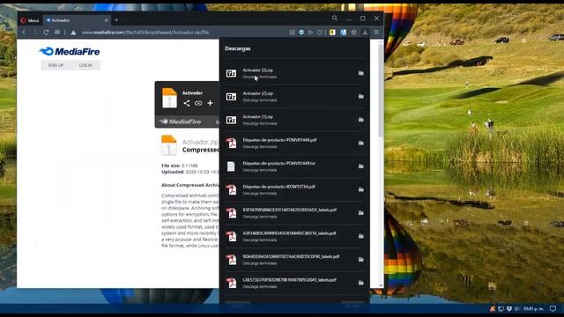Click LOG IN on MediaFire
This screenshot has height=317, width=564.
pos(85,65)
